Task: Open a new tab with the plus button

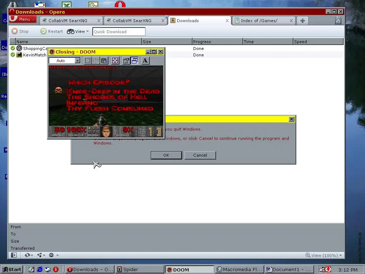Action: click(302, 21)
